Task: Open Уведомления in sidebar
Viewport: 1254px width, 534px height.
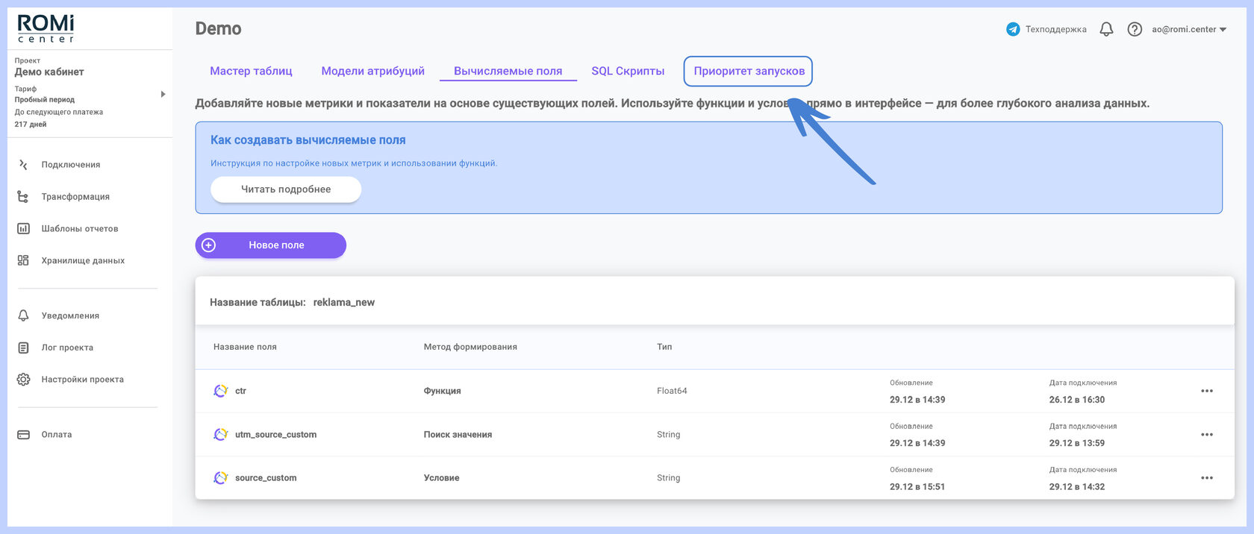Action: click(70, 316)
